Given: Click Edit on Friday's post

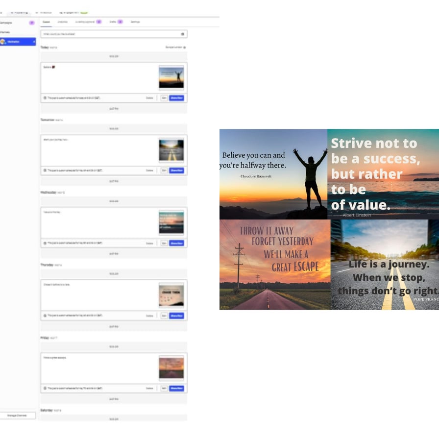Looking at the screenshot, I should 164,389.
